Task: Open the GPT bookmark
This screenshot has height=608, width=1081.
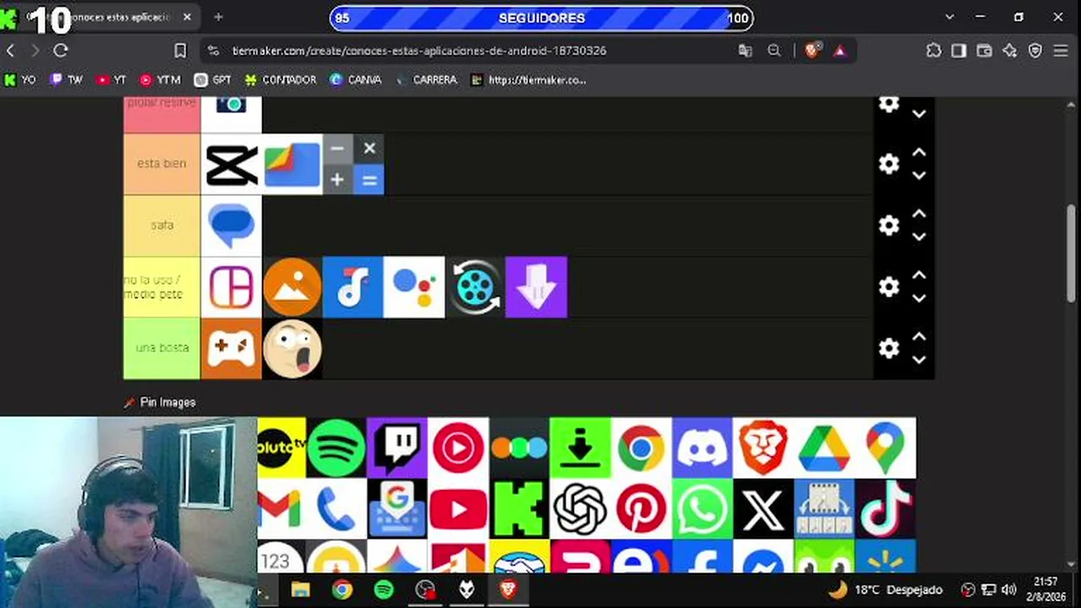Action: point(213,79)
